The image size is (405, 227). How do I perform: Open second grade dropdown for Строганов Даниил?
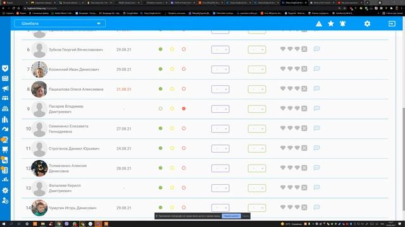coord(257,149)
